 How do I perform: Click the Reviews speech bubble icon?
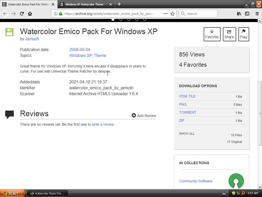9,115
